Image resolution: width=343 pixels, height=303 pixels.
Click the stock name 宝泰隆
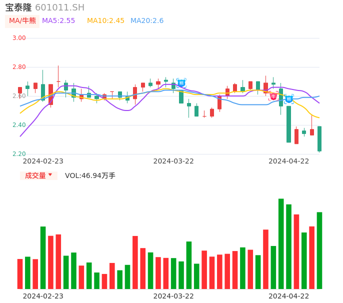[x=18, y=7]
